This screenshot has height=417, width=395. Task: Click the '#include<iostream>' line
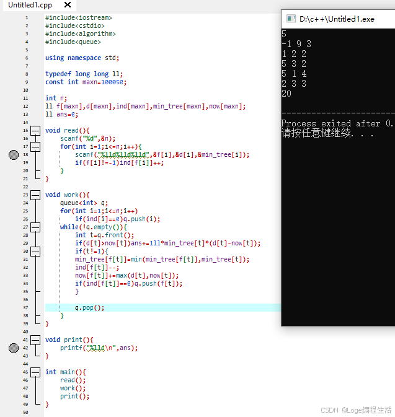tap(79, 17)
